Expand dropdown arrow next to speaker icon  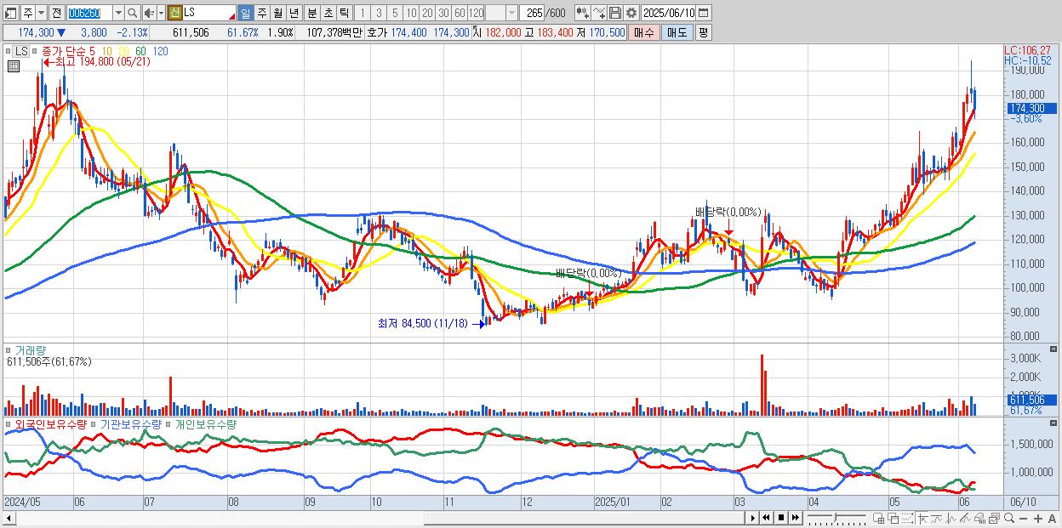(x=161, y=14)
